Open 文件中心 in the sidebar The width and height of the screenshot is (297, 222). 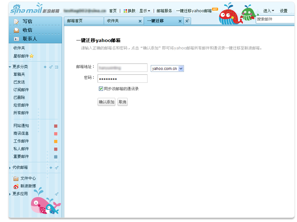tap(28, 178)
